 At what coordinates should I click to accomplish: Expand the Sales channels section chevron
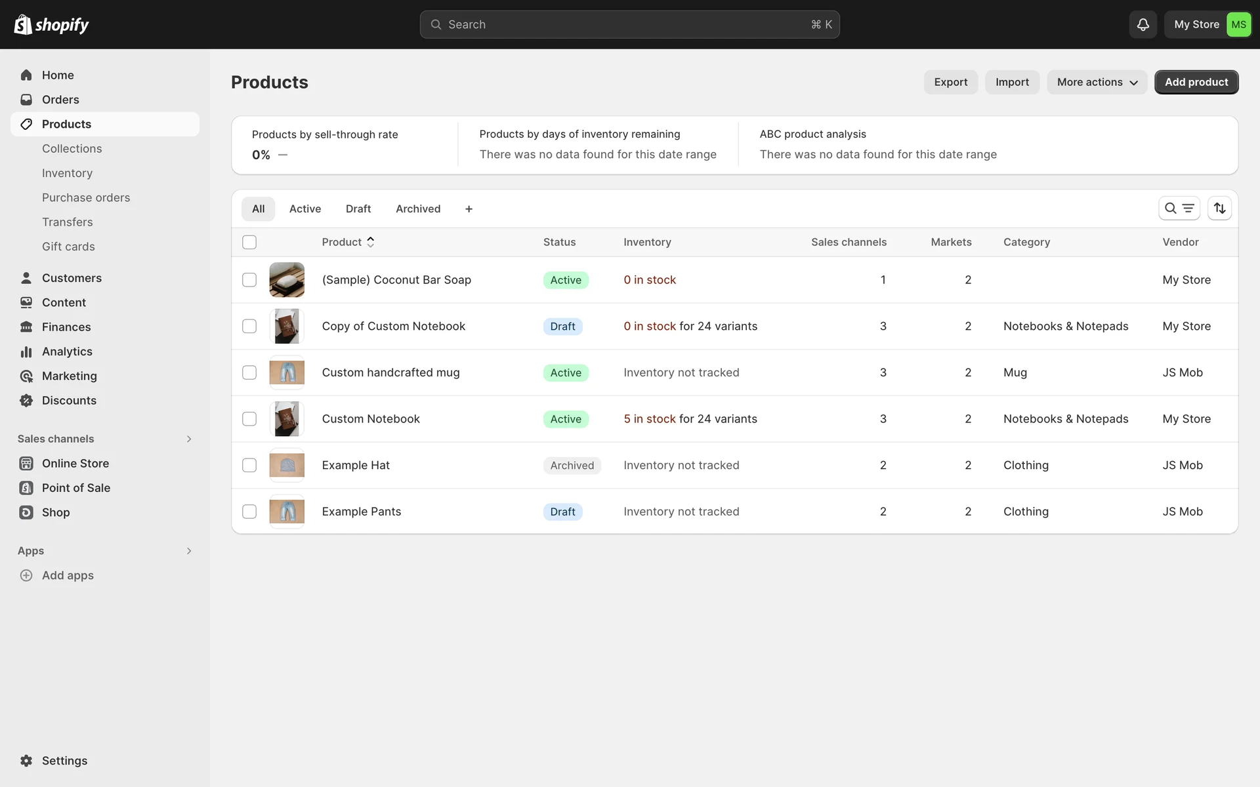[x=189, y=439]
